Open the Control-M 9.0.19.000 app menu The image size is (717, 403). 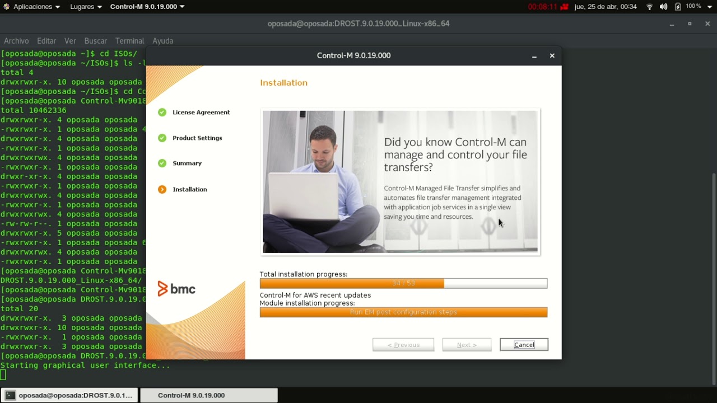coord(147,7)
